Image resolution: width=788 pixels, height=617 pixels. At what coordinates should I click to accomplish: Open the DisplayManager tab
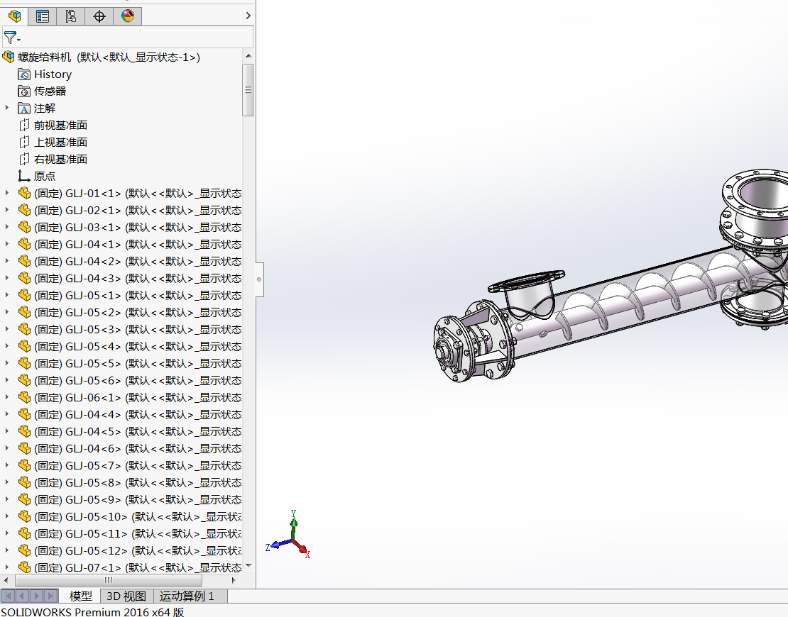click(x=128, y=16)
